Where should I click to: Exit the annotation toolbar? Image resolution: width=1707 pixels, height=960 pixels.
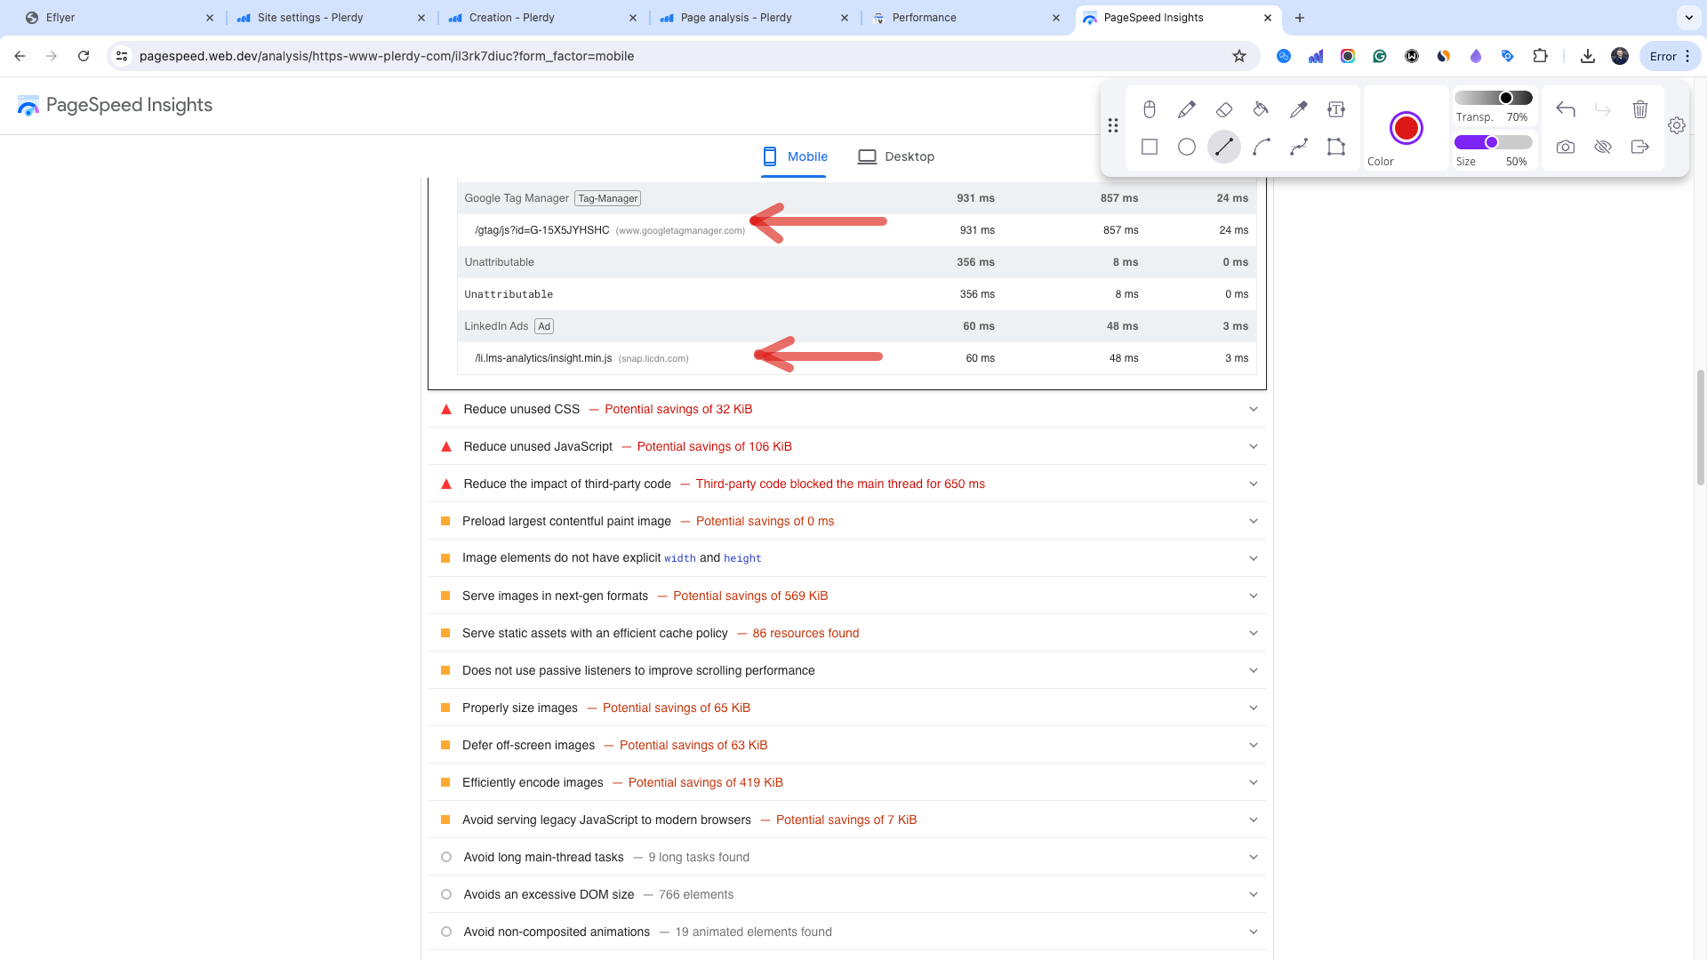point(1640,147)
